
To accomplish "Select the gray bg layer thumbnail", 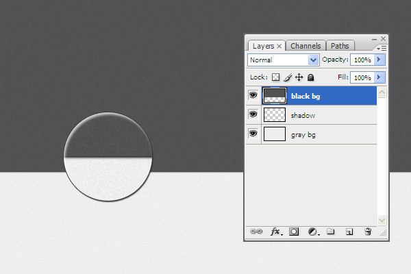I will (x=275, y=134).
